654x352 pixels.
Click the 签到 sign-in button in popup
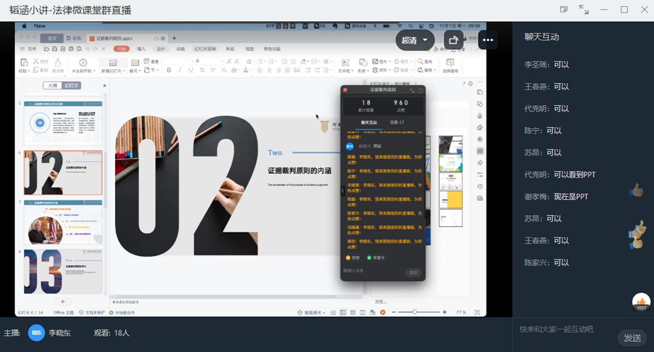click(x=353, y=258)
